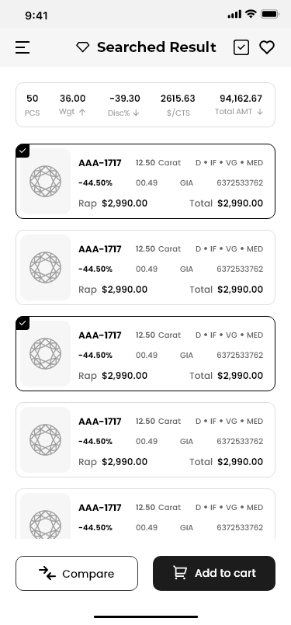Open the hamburger menu
This screenshot has width=291, height=625.
tap(23, 47)
